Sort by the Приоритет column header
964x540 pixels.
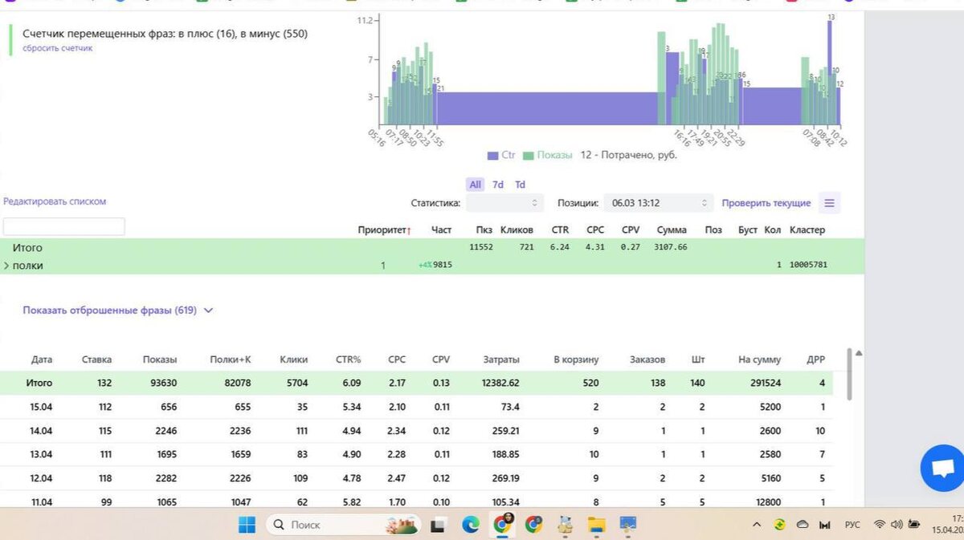tap(385, 230)
